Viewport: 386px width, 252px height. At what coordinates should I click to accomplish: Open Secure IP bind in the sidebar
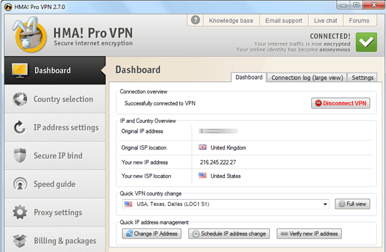(55, 156)
